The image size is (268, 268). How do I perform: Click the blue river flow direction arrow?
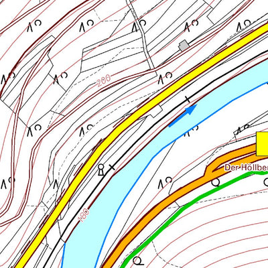pyautogui.click(x=183, y=115)
